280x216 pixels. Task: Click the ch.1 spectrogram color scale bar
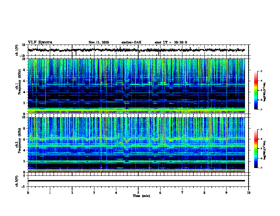click(x=256, y=90)
